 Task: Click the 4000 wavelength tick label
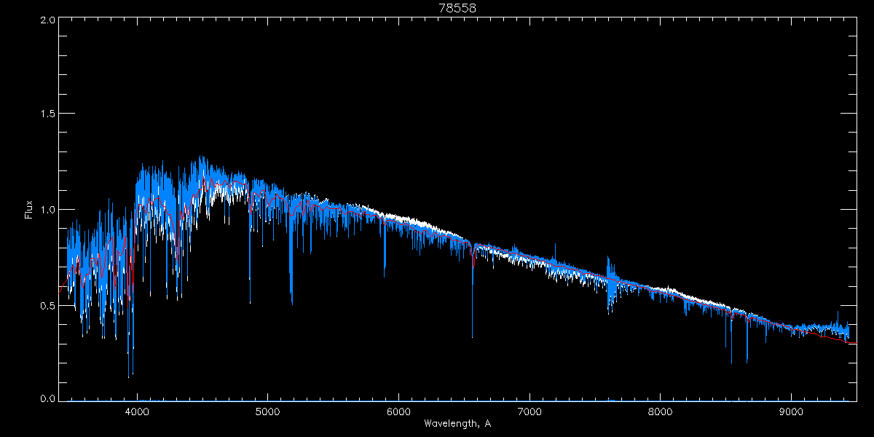coord(137,412)
